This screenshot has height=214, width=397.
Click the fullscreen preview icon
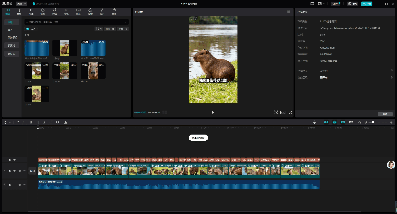click(x=290, y=112)
